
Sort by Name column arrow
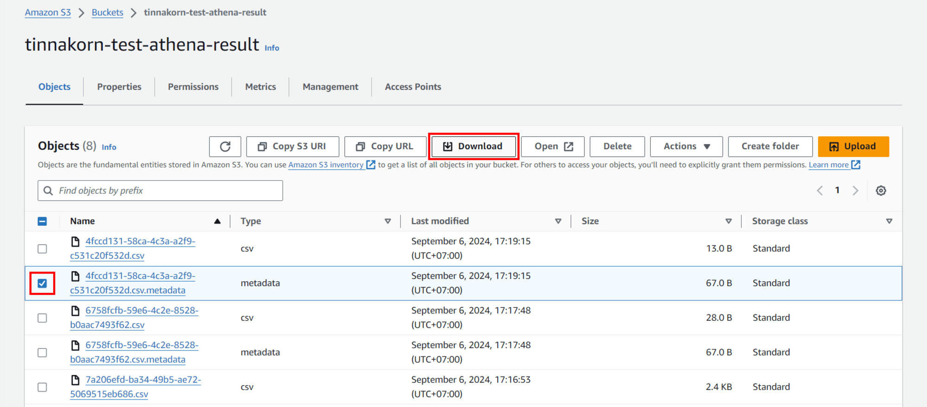pos(217,222)
